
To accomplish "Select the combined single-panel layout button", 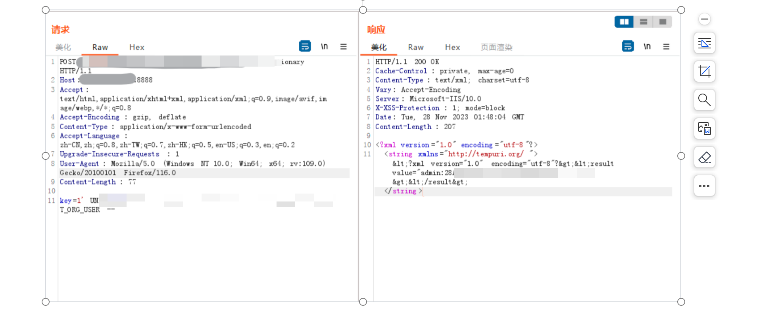I will 663,22.
